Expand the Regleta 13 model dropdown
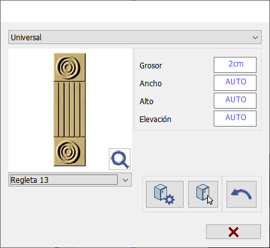This screenshot has height=248, width=270. click(x=70, y=180)
